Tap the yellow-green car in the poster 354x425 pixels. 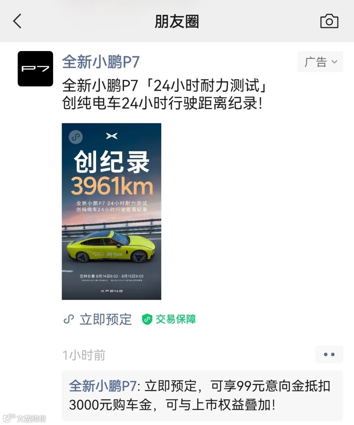[110, 246]
